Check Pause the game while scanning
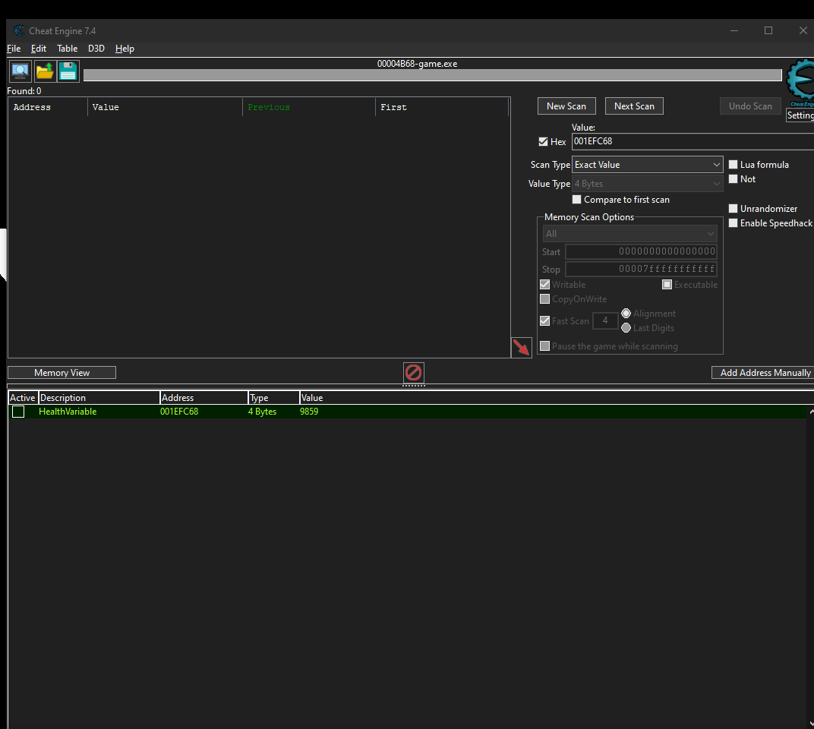This screenshot has height=729, width=814. [x=544, y=346]
